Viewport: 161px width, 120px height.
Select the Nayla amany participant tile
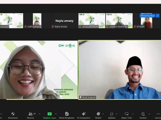click(x=64, y=21)
